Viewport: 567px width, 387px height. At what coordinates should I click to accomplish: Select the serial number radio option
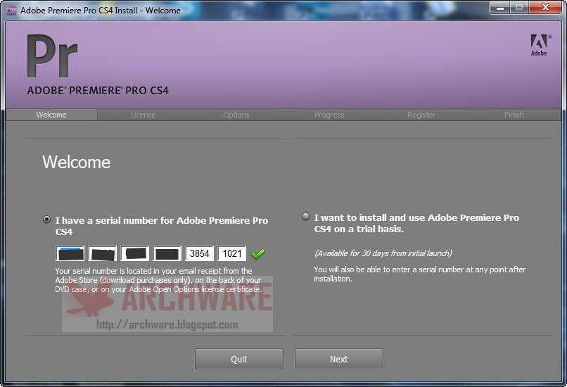(x=46, y=220)
